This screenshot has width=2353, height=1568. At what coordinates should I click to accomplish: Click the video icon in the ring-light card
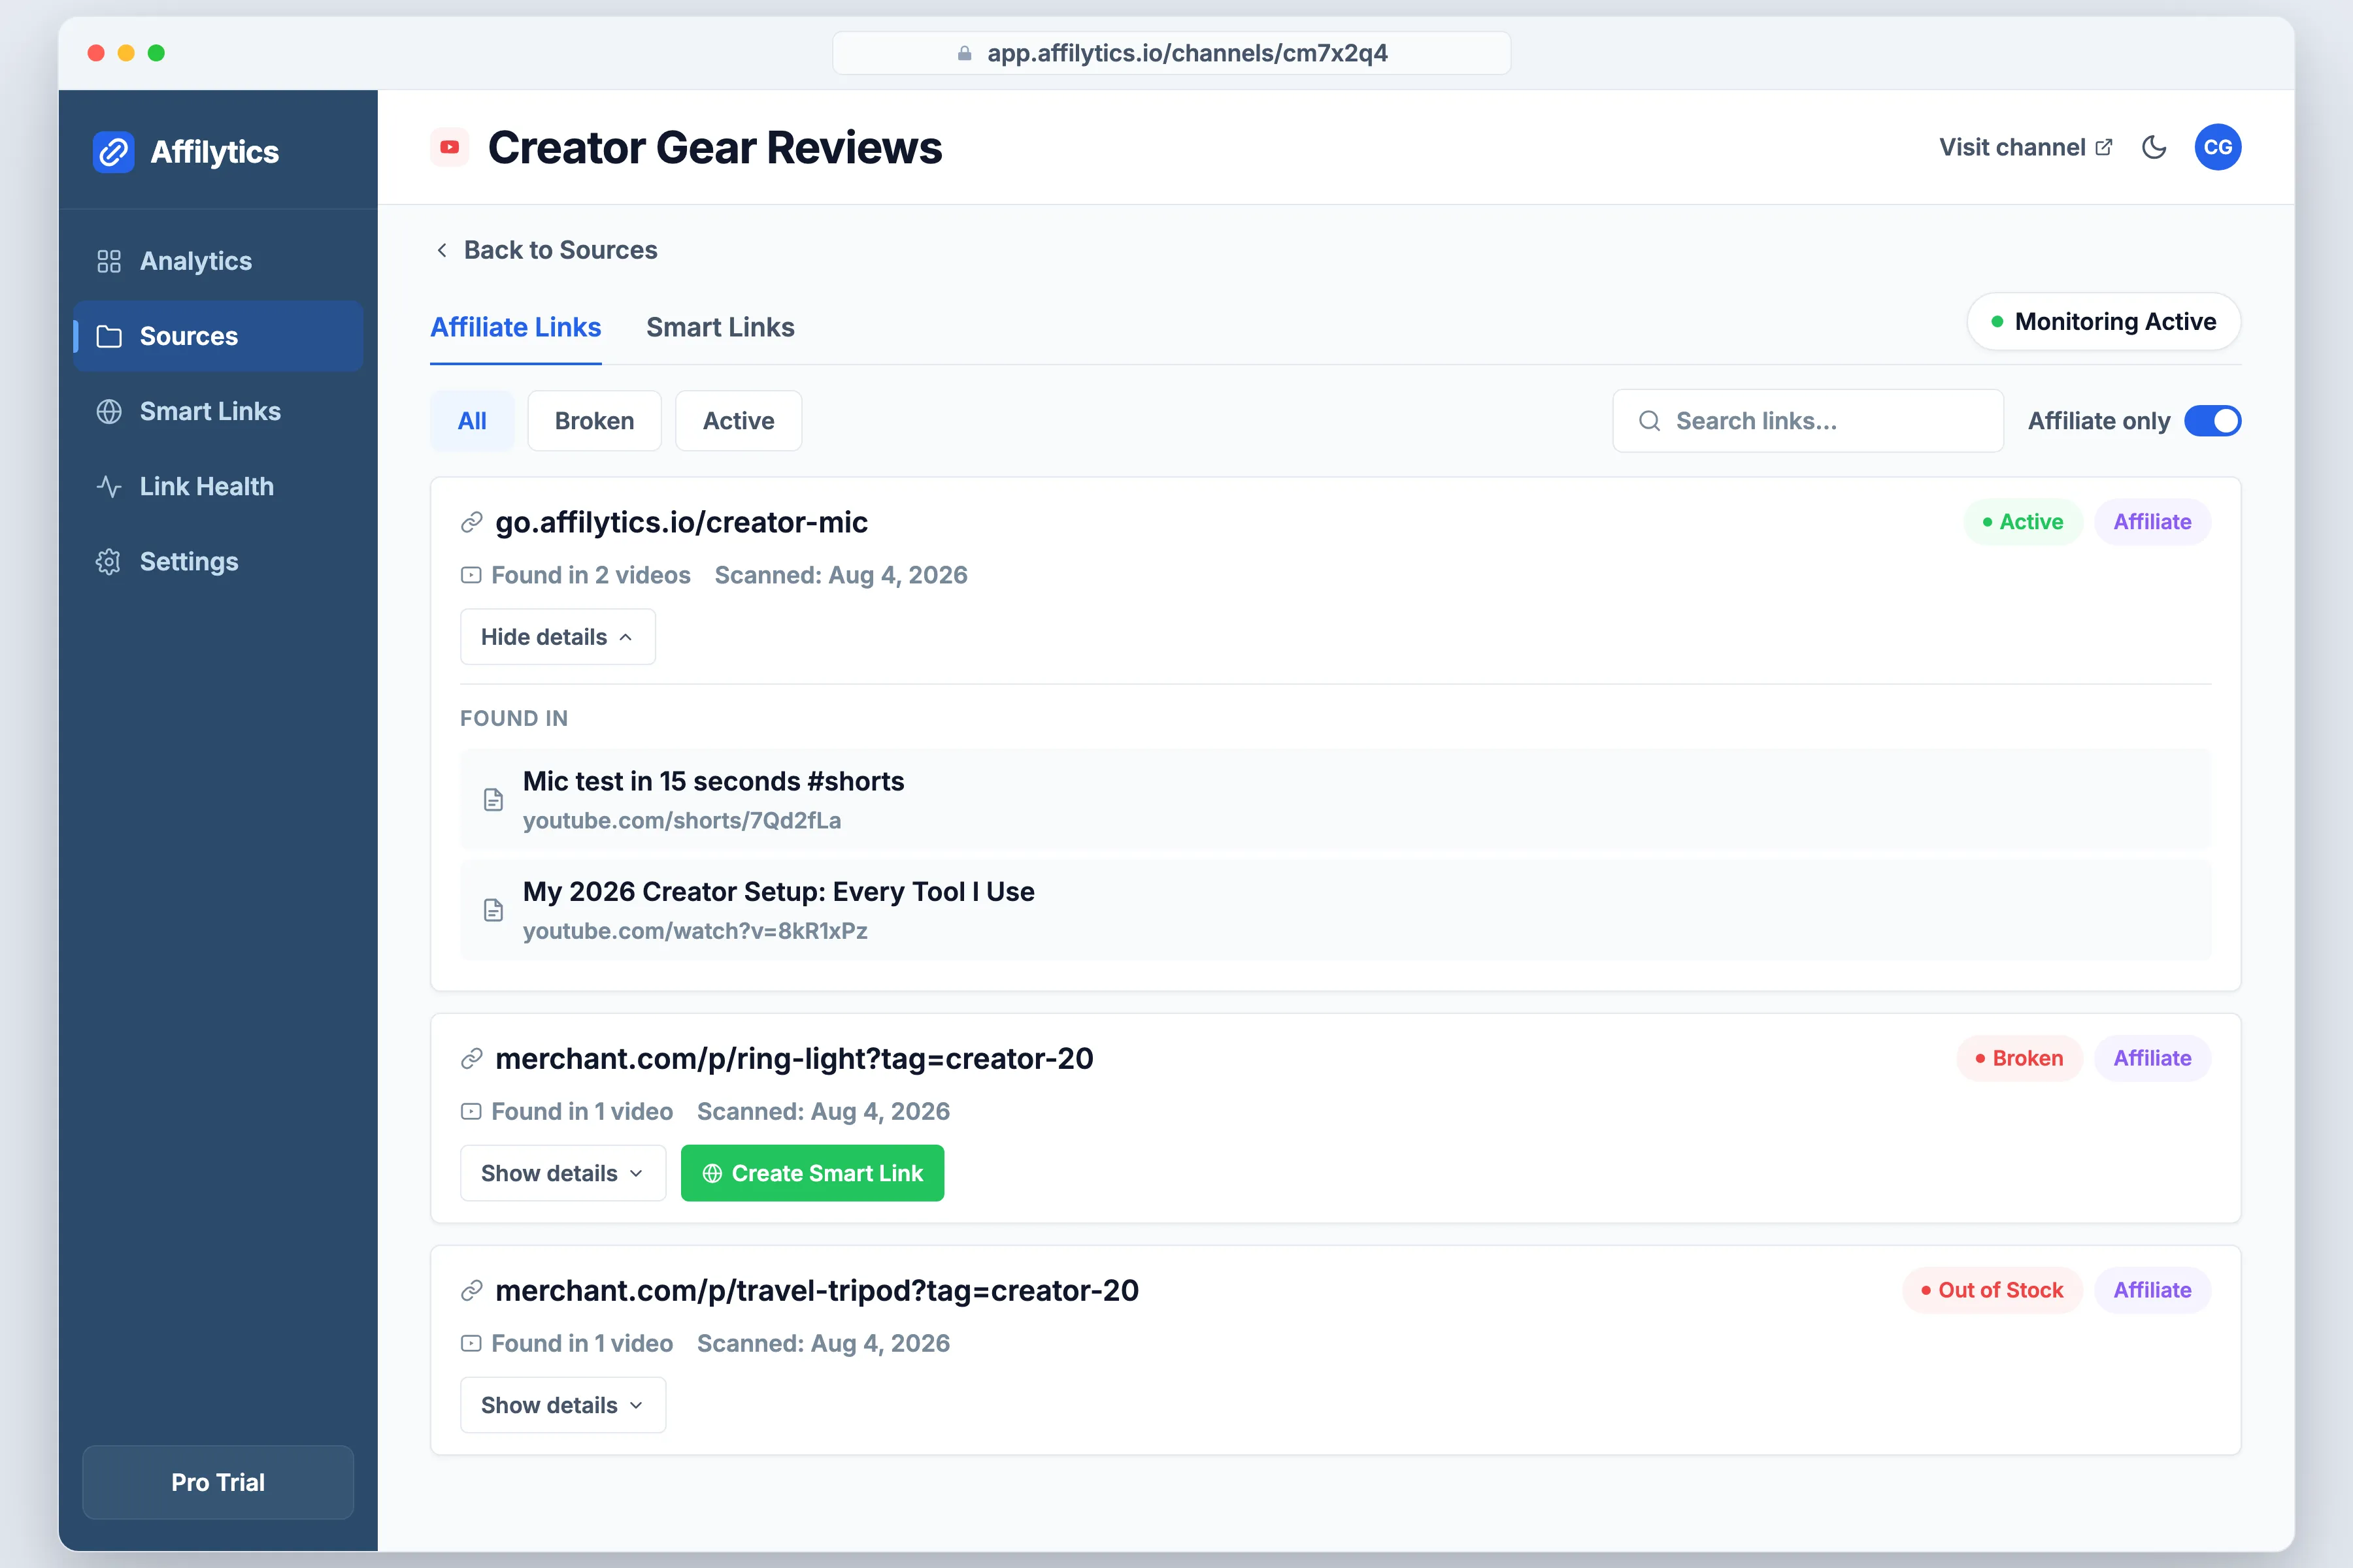(x=471, y=1111)
